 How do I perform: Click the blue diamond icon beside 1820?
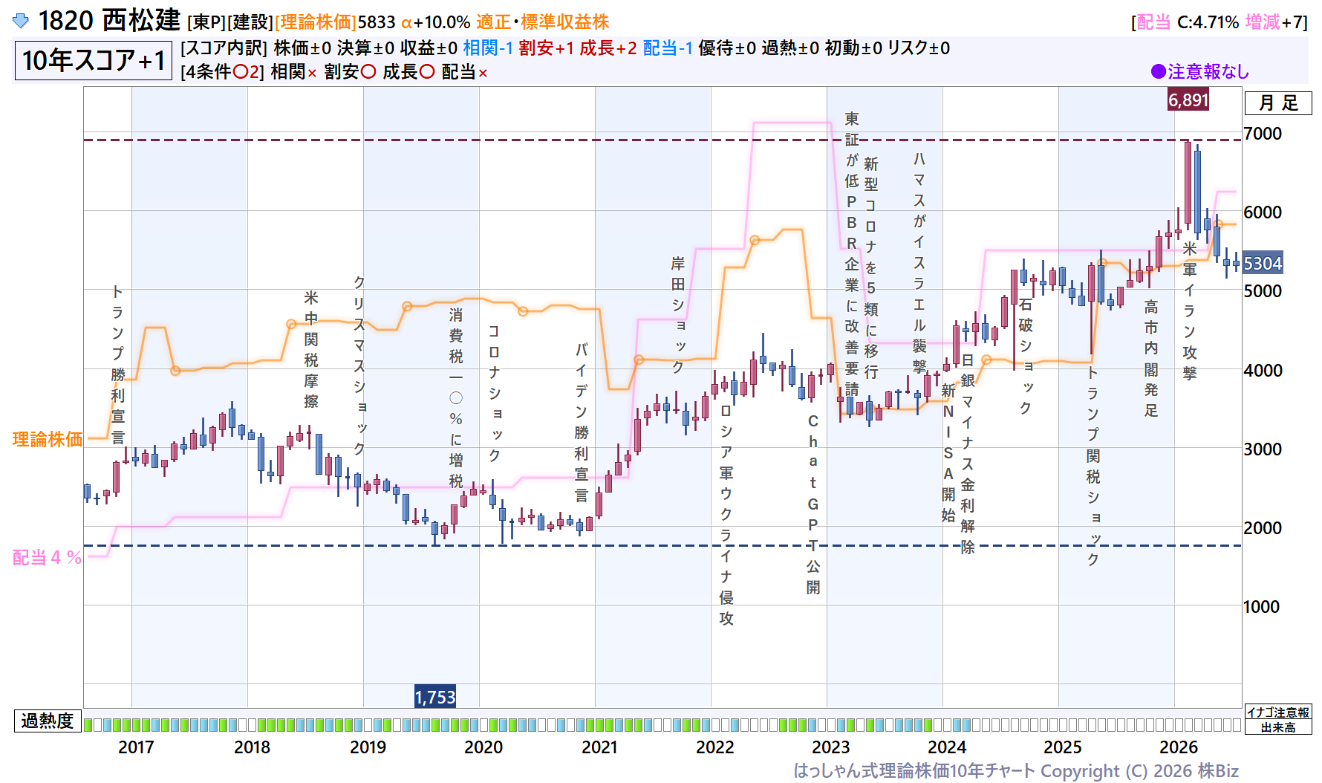pos(21,21)
